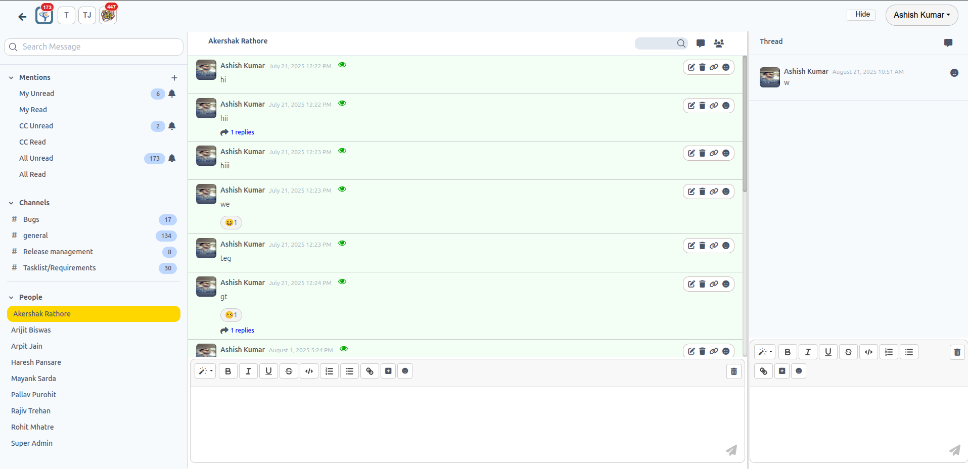Click the back arrow in top bar
Screen dimensions: 968x469
click(x=22, y=17)
